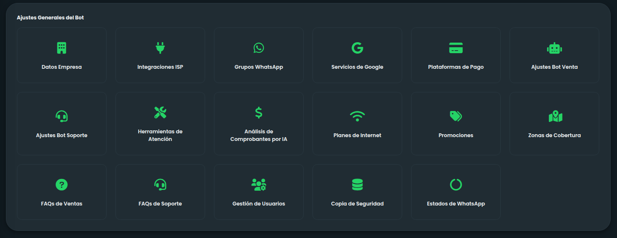The image size is (617, 238).
Task: Click the wrench and screwdriver tools icon
Action: coord(160,112)
